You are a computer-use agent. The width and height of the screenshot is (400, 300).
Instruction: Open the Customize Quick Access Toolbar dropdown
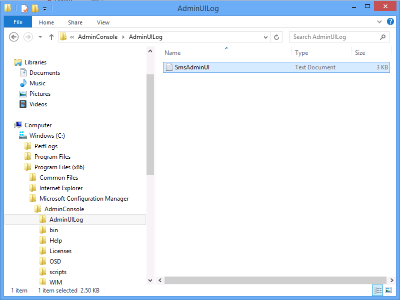point(44,9)
